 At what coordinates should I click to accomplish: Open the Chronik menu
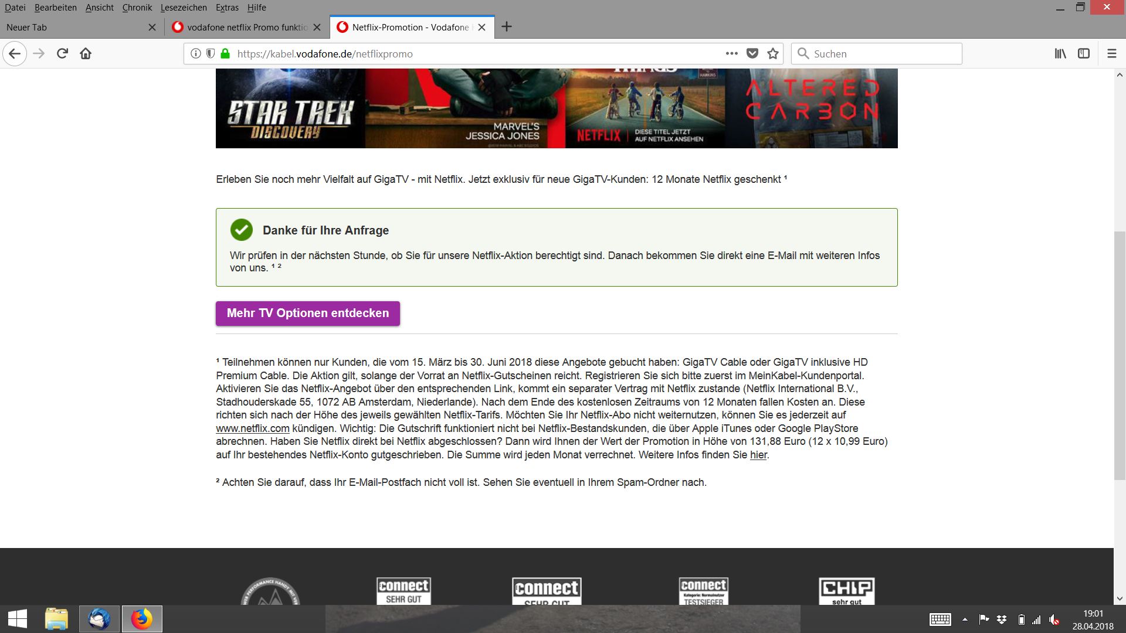pos(137,8)
